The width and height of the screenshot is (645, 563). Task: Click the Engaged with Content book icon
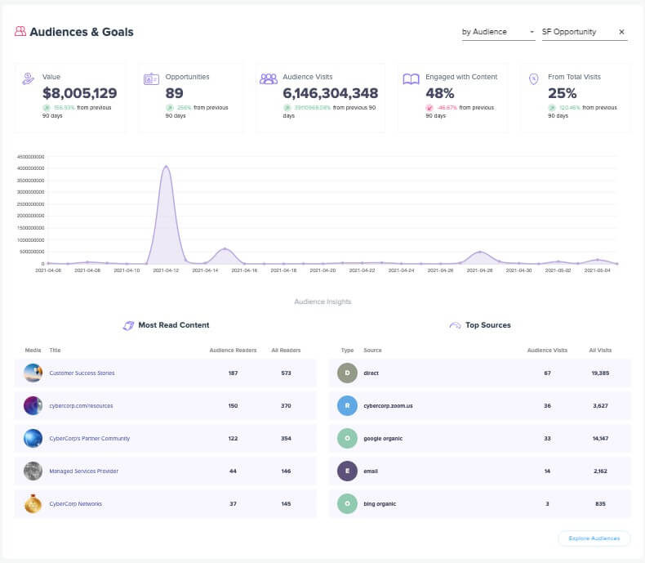[411, 78]
